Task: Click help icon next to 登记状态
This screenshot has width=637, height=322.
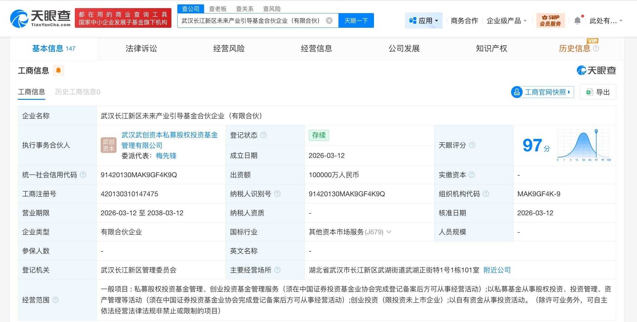Action: coord(263,135)
